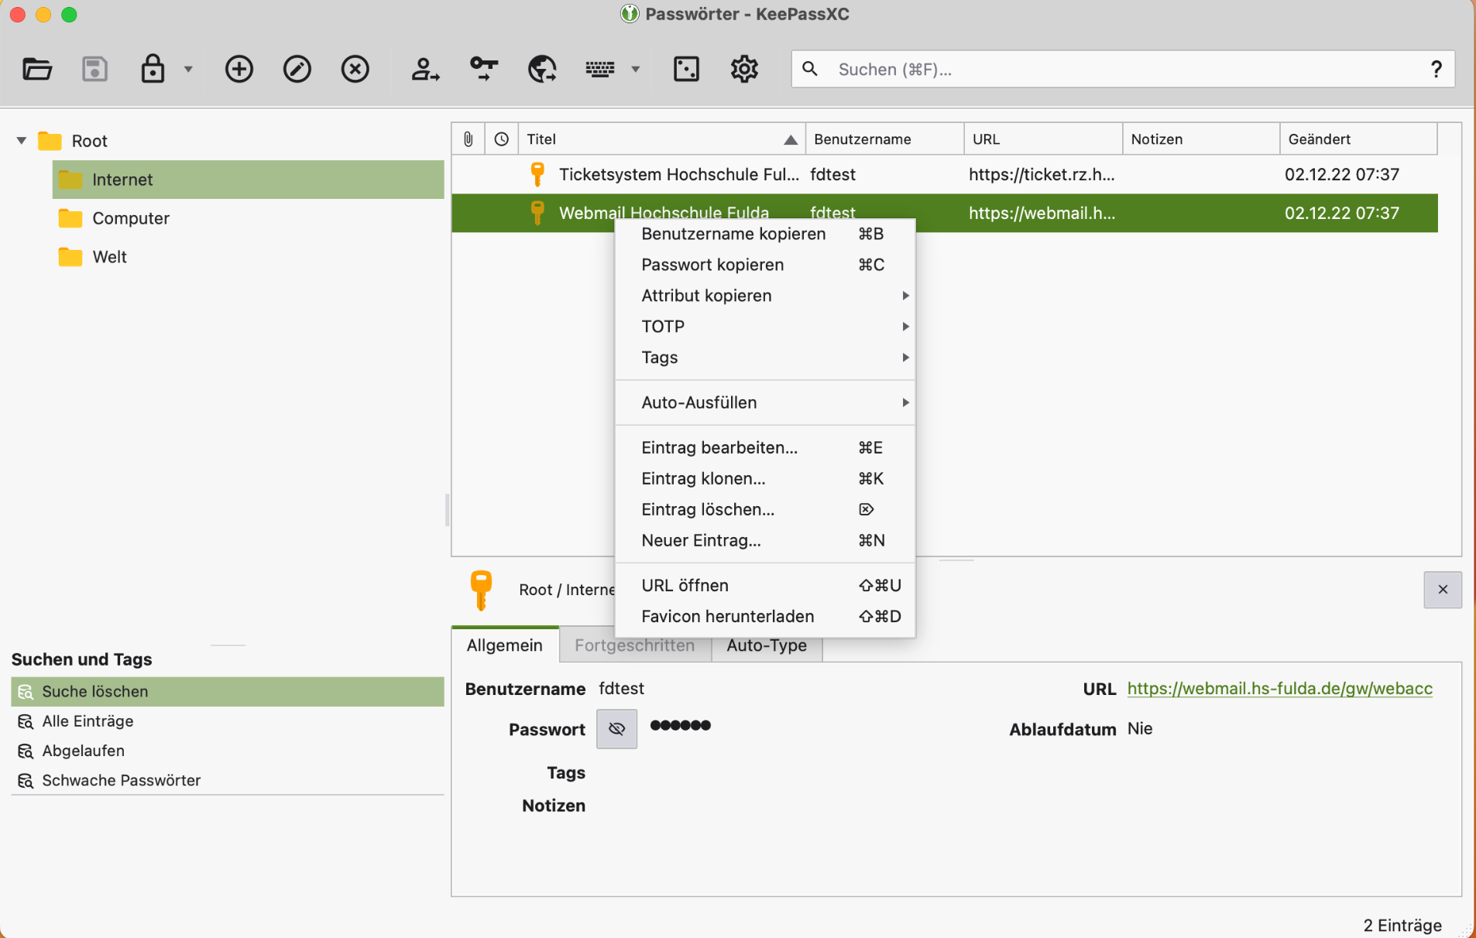Open the webmail.hs-fulda.de URL link
This screenshot has width=1476, height=938.
[1279, 689]
